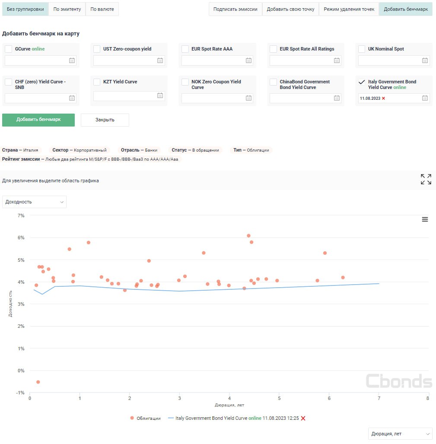This screenshot has height=444, width=436.
Task: Toggle Italy Government Bond Yield Curve legend line
Action: coord(233,418)
